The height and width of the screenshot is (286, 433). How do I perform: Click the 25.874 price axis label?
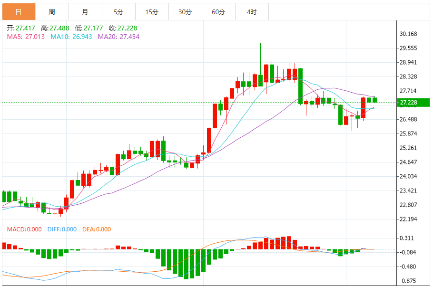click(x=408, y=134)
